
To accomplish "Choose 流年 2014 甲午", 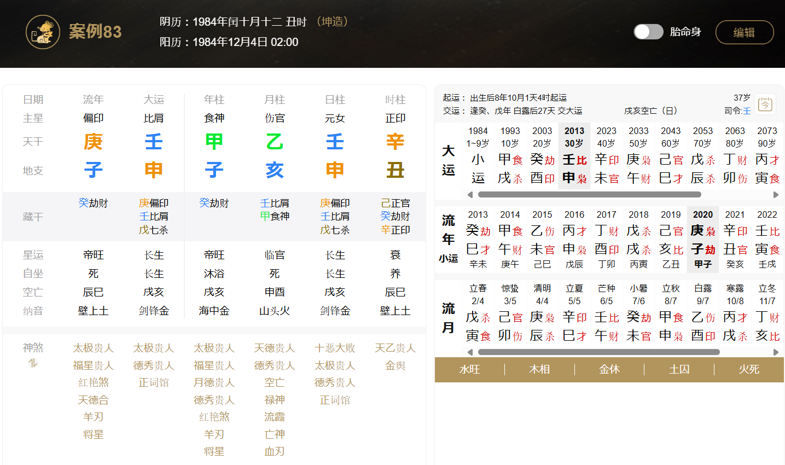I will (510, 239).
